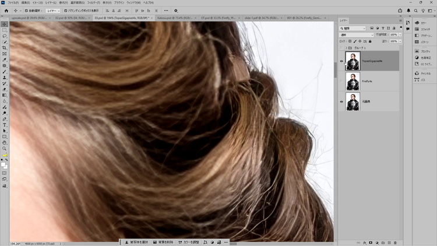Open the options bar gear settings
The height and width of the screenshot is (246, 437).
tap(176, 10)
